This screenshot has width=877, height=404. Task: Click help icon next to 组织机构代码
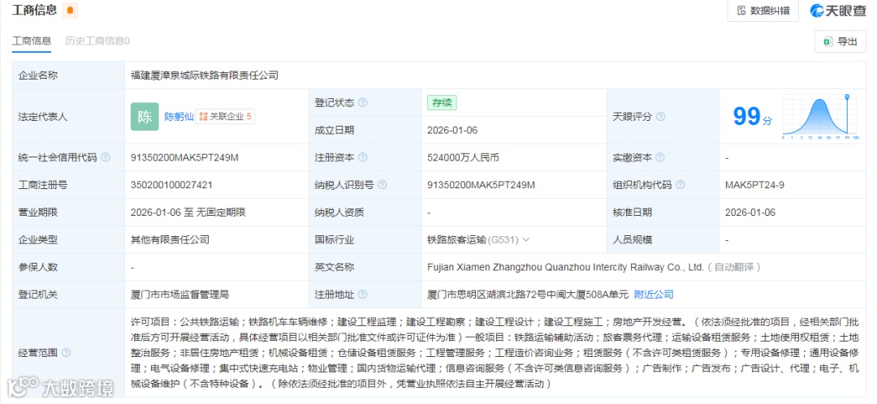[x=680, y=185]
